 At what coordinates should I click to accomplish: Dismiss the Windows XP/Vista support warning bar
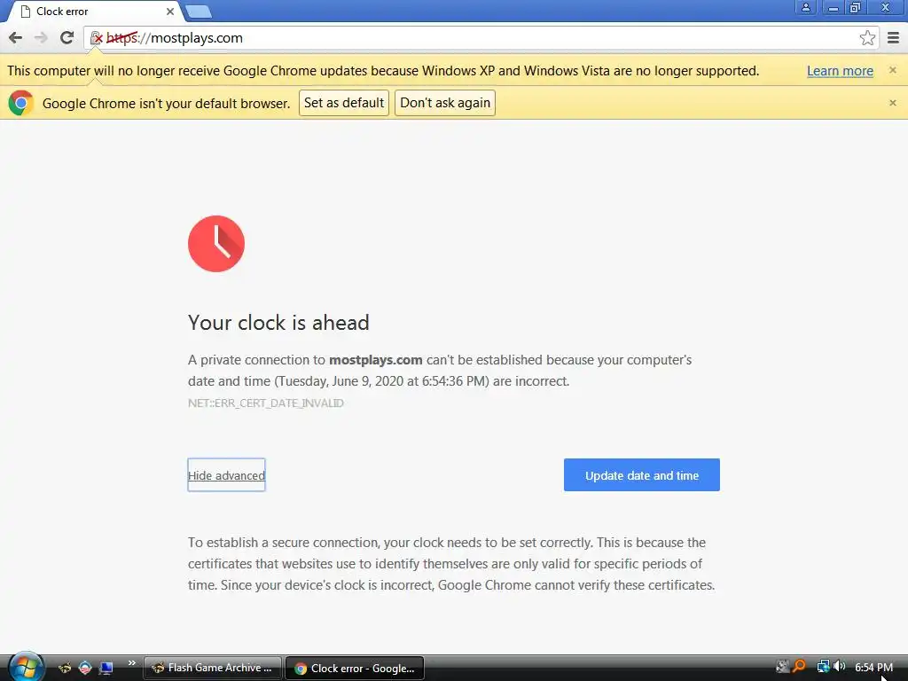(892, 70)
